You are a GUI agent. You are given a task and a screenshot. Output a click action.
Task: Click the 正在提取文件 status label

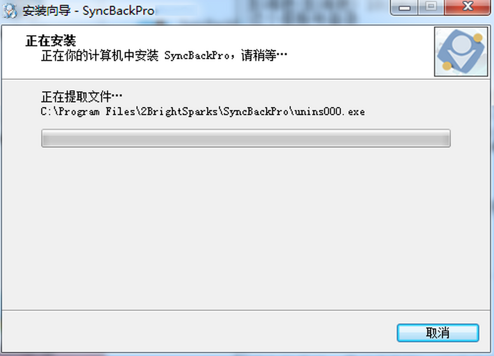(82, 97)
